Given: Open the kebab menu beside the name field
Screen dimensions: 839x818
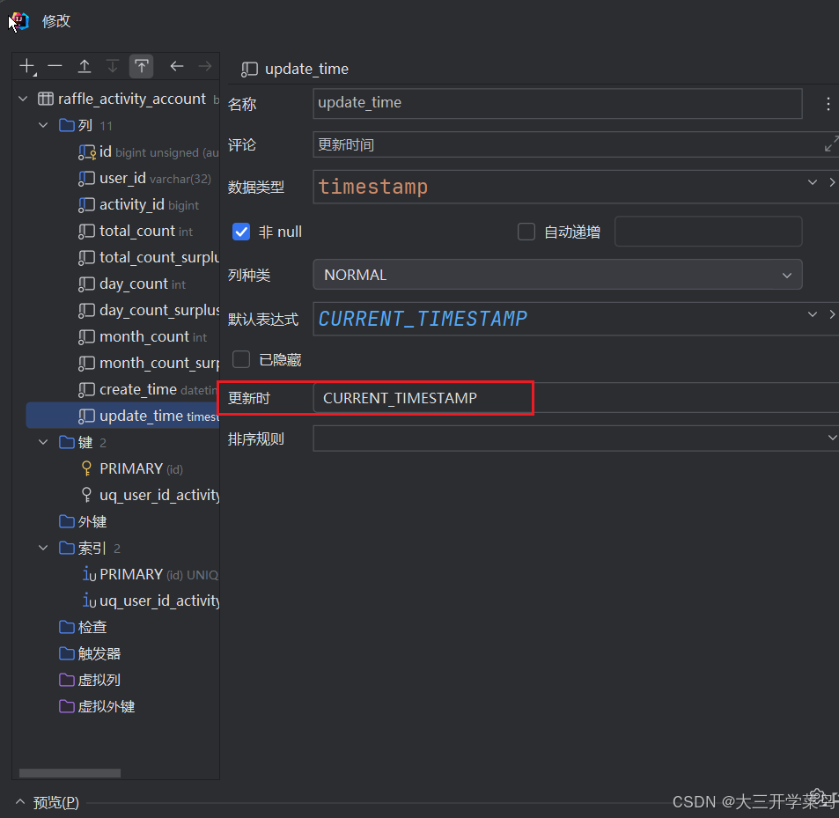Looking at the screenshot, I should (827, 103).
